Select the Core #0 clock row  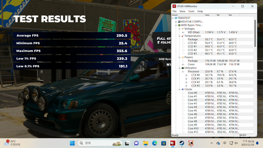click(220, 93)
